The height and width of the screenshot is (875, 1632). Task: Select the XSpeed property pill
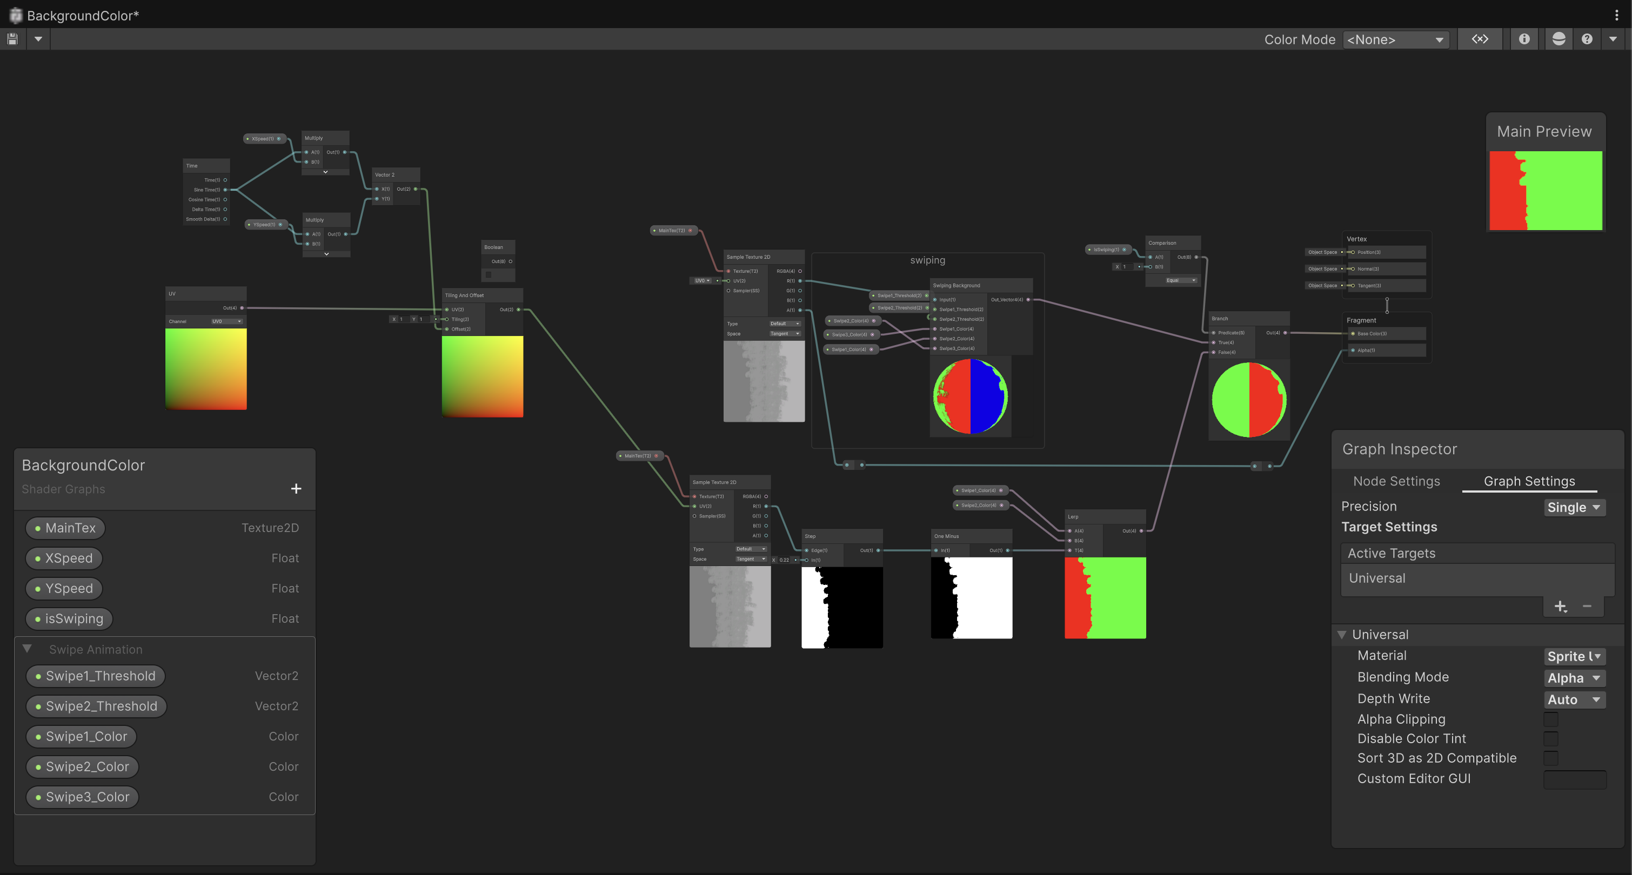(x=64, y=558)
